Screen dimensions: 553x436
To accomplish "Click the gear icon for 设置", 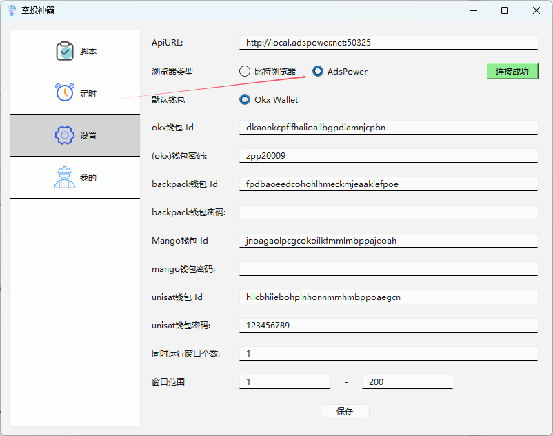I will pos(64,135).
